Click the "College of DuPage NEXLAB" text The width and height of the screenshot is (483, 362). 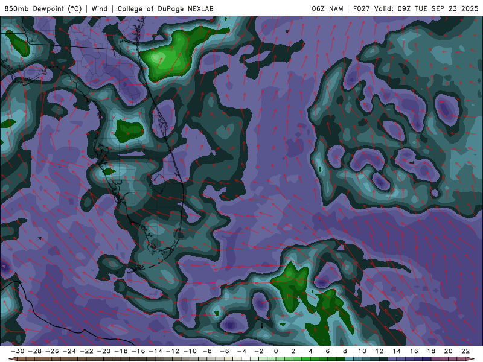pyautogui.click(x=165, y=8)
